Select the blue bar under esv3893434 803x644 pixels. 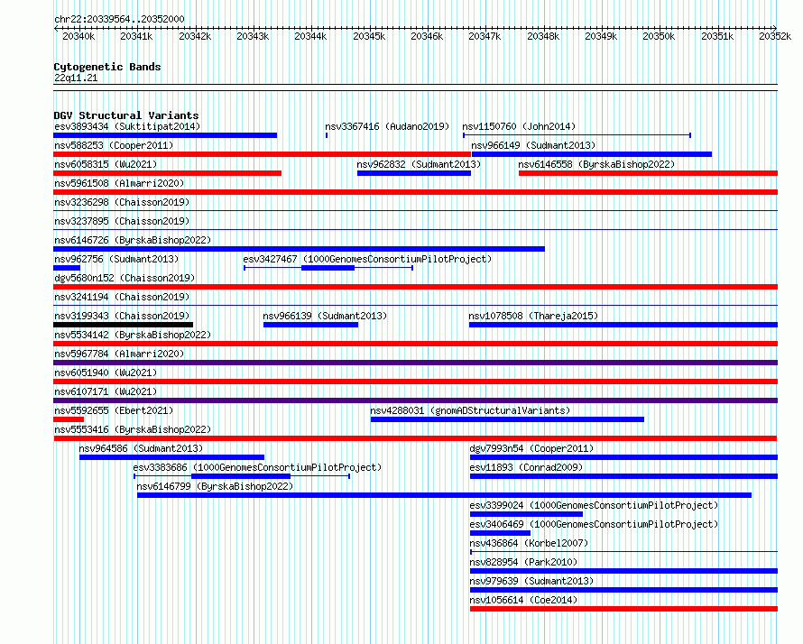[165, 135]
